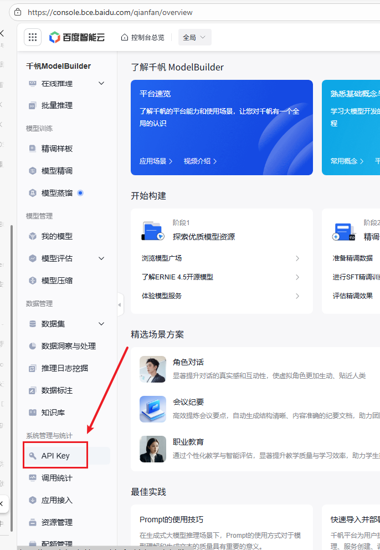Viewport: 380px width, 550px height.
Task: Click the 模型评估 sidebar icon
Action: [33, 258]
